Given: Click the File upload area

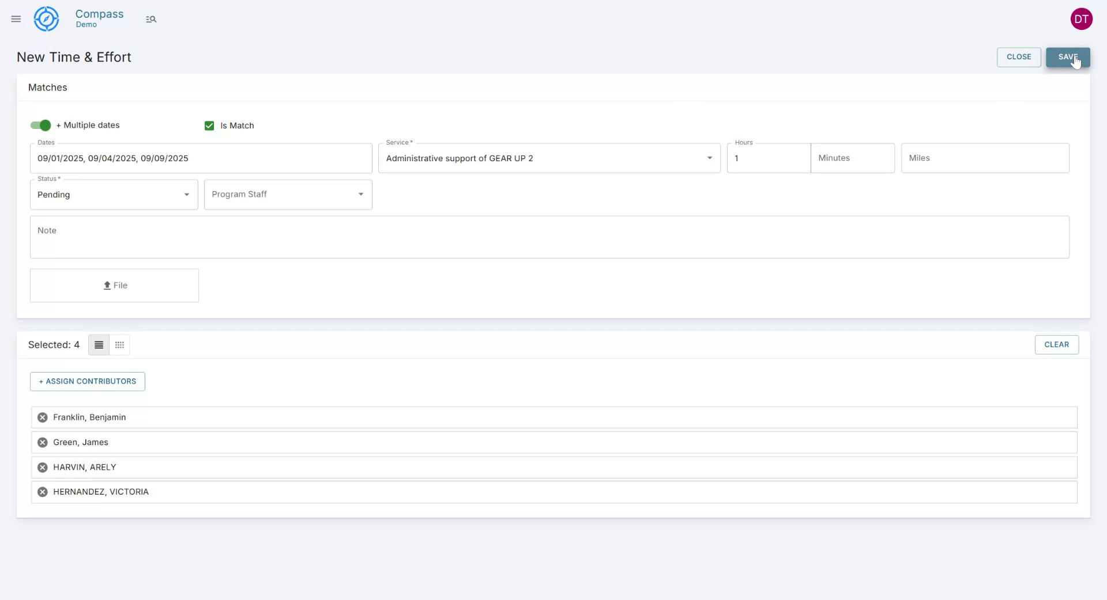Looking at the screenshot, I should tap(114, 285).
